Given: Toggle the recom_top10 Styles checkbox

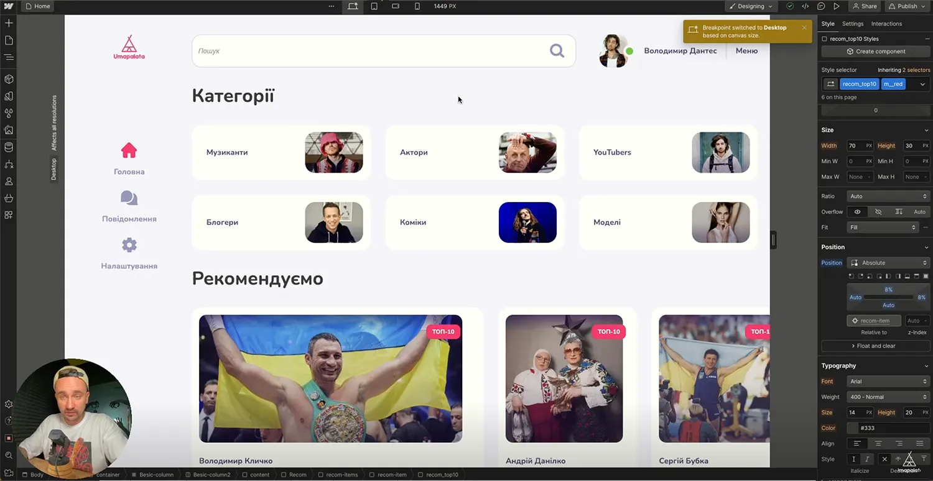Looking at the screenshot, I should point(825,39).
